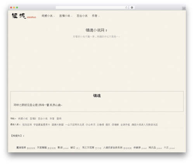The width and height of the screenshot is (194, 164).
Task: Click the 邓林之阴初见昆仑君 quote text
Action: click(38, 105)
